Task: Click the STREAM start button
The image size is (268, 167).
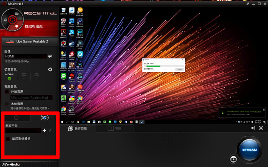Action: point(249,149)
